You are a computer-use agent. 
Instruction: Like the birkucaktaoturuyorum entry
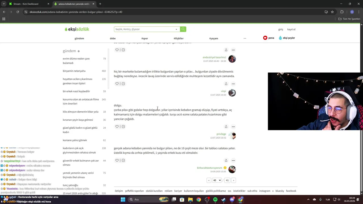click(x=117, y=160)
